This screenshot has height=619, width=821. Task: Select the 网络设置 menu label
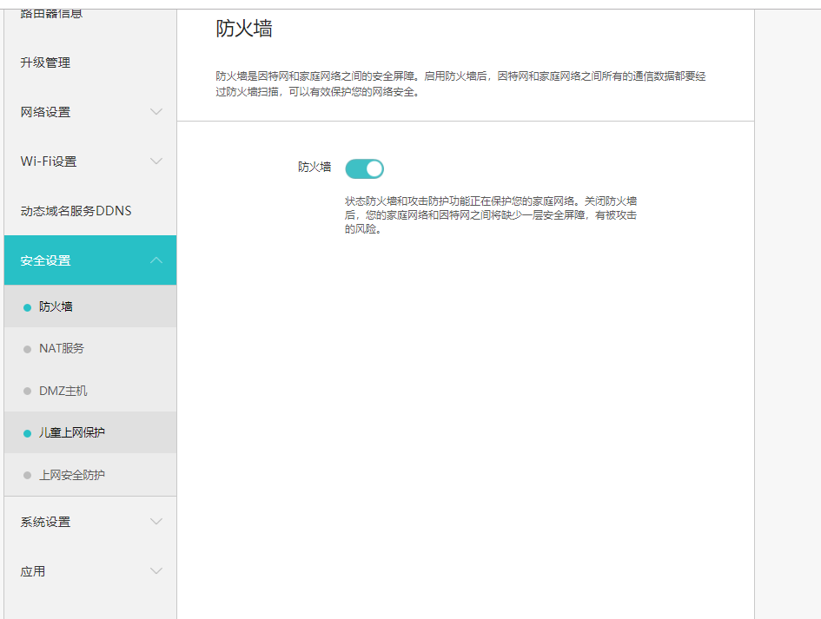(x=45, y=112)
